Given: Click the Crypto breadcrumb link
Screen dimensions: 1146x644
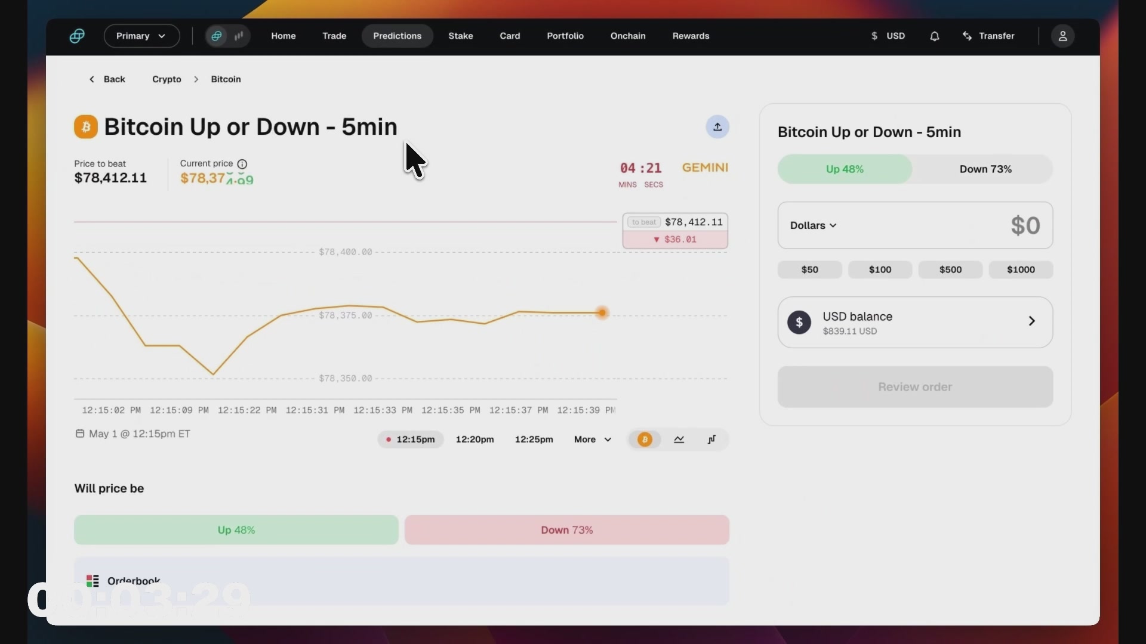Looking at the screenshot, I should pyautogui.click(x=167, y=79).
